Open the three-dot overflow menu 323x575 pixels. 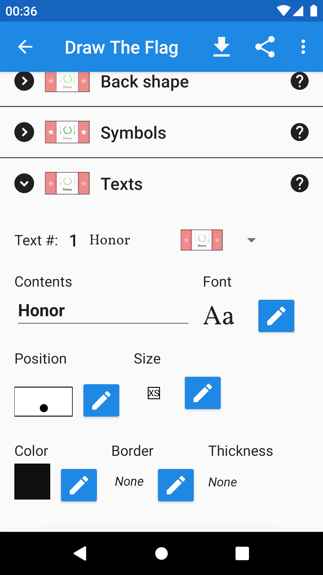(303, 47)
